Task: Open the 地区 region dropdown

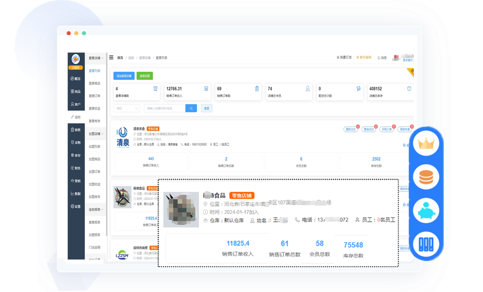Action: (126, 108)
